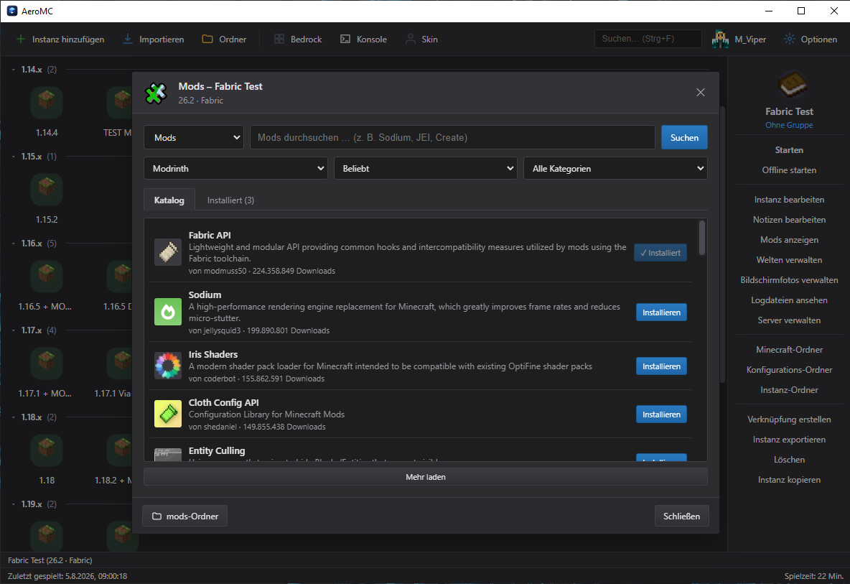Open the Mods content type dropdown
Viewport: 850px width, 584px height.
(194, 138)
